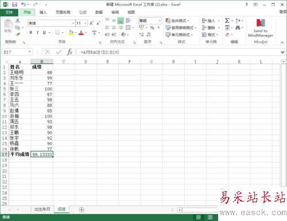Switch to the Insert ribbon tab
The height and width of the screenshot is (221, 287).
point(43,13)
